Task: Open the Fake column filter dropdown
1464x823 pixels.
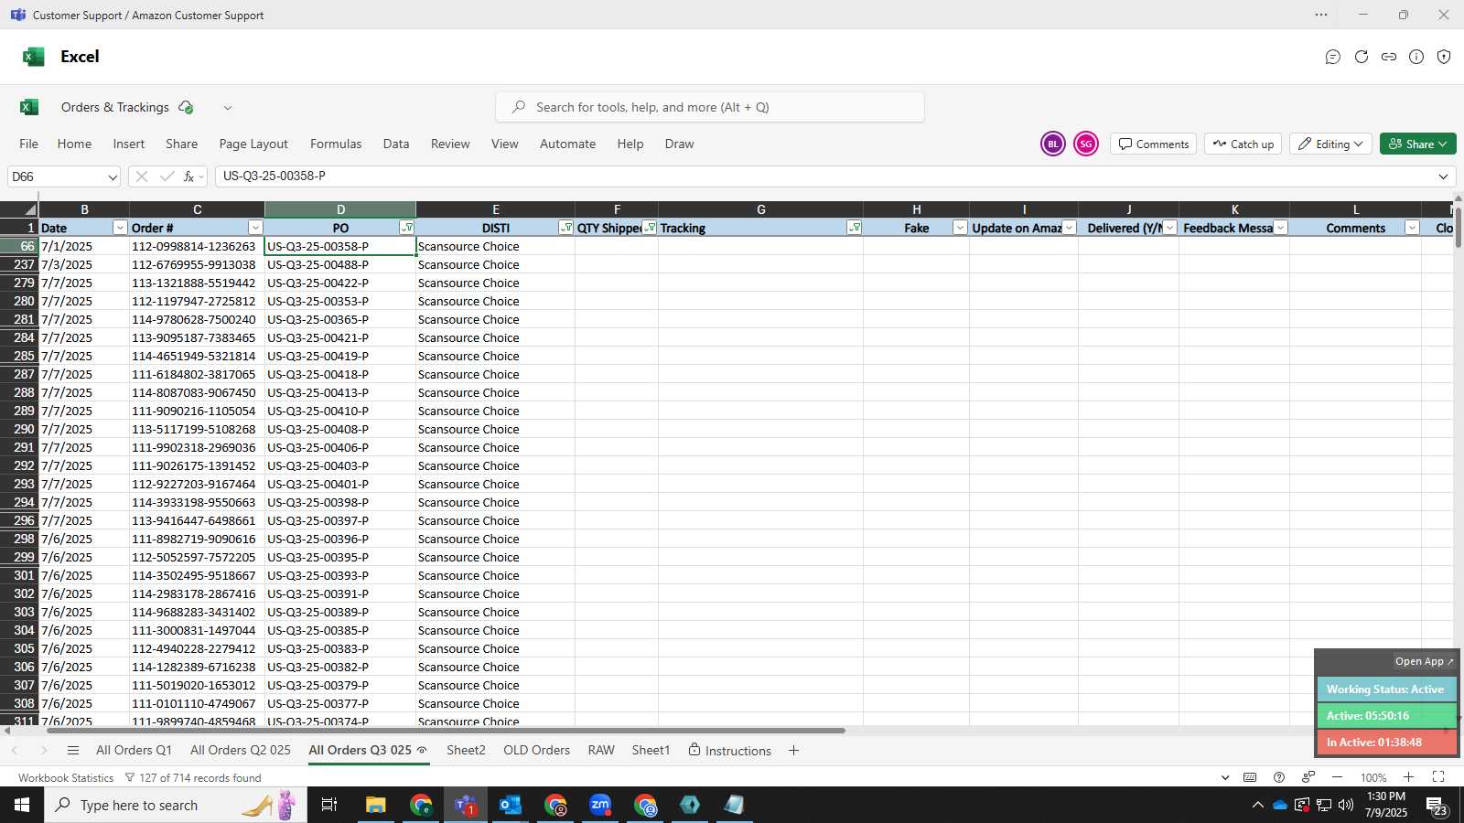Action: click(x=960, y=228)
